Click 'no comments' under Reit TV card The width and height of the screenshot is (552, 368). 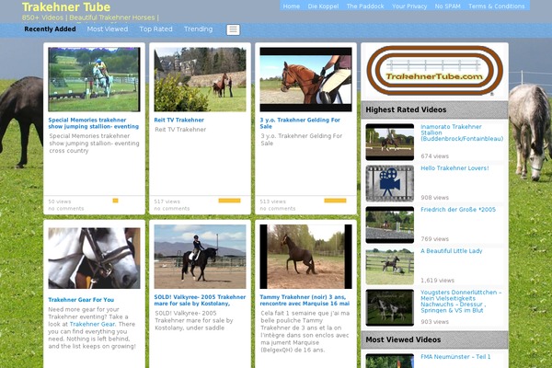tap(172, 209)
